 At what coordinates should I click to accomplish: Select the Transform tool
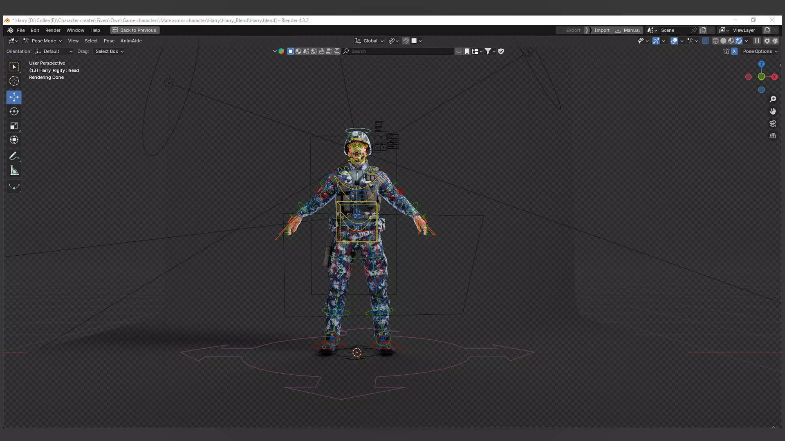pos(14,140)
